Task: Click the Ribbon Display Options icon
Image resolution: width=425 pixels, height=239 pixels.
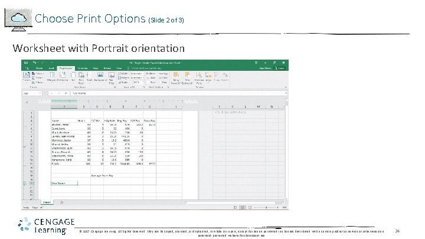Action: tap(256, 63)
